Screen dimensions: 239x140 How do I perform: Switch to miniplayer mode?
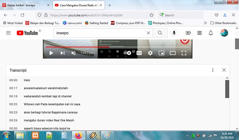pyautogui.click(x=162, y=53)
